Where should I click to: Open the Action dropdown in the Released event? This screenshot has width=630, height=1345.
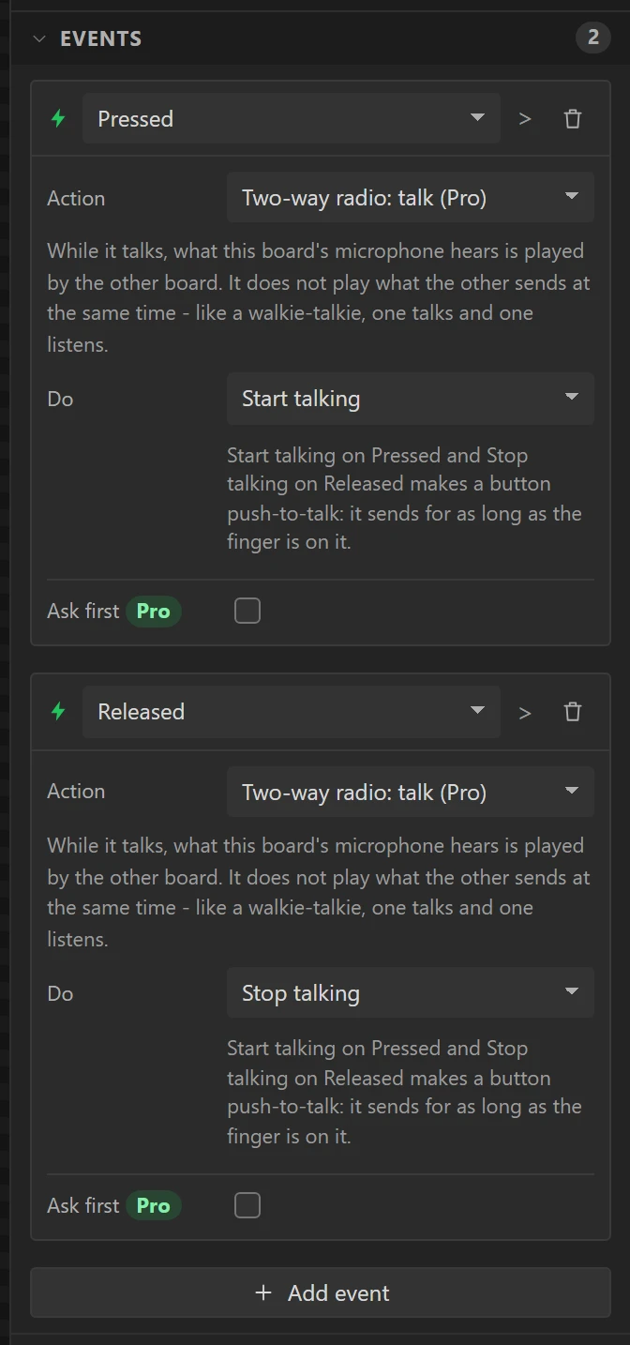point(411,792)
